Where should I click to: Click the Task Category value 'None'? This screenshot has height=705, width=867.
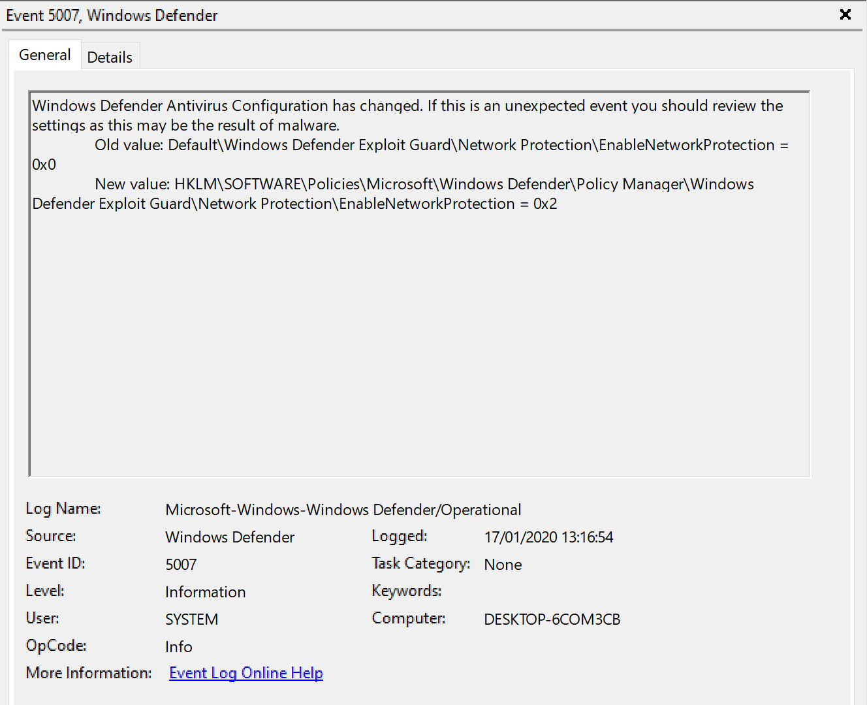click(503, 565)
